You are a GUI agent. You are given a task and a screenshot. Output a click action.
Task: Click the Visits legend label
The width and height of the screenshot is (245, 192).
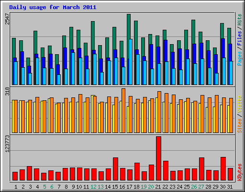(240, 104)
